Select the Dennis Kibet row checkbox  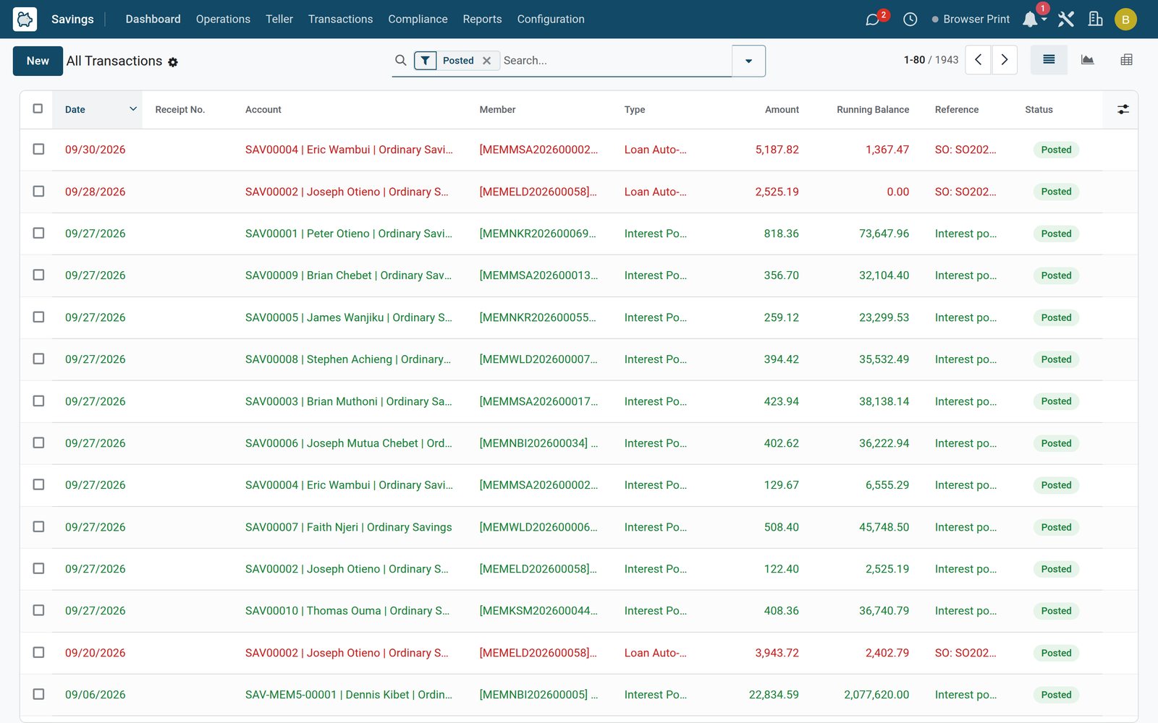38,694
